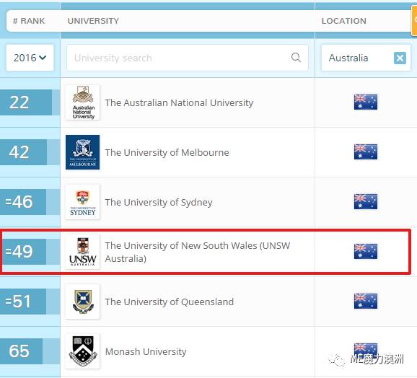The image size is (417, 378).
Task: Open the Monash University link
Action: tap(146, 351)
